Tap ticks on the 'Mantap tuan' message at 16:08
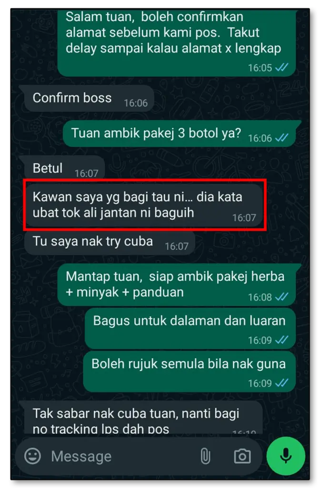The image size is (320, 488). point(282,297)
